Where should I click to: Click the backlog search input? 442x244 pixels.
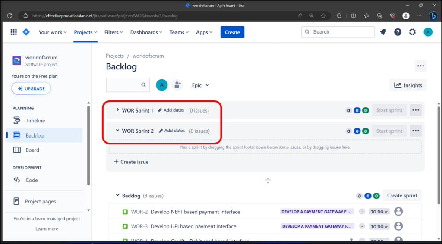coord(128,85)
